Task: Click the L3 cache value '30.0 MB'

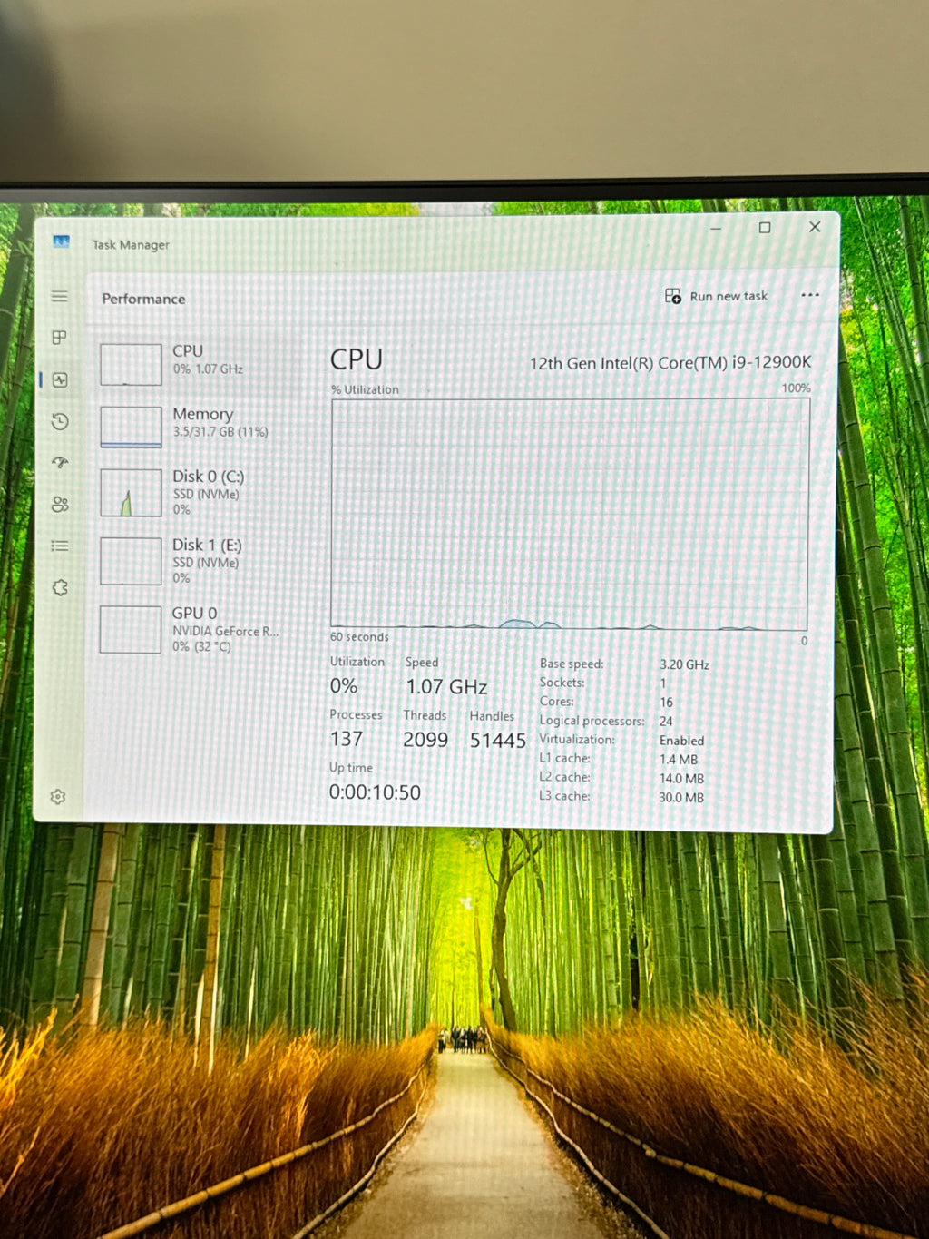Action: (681, 797)
